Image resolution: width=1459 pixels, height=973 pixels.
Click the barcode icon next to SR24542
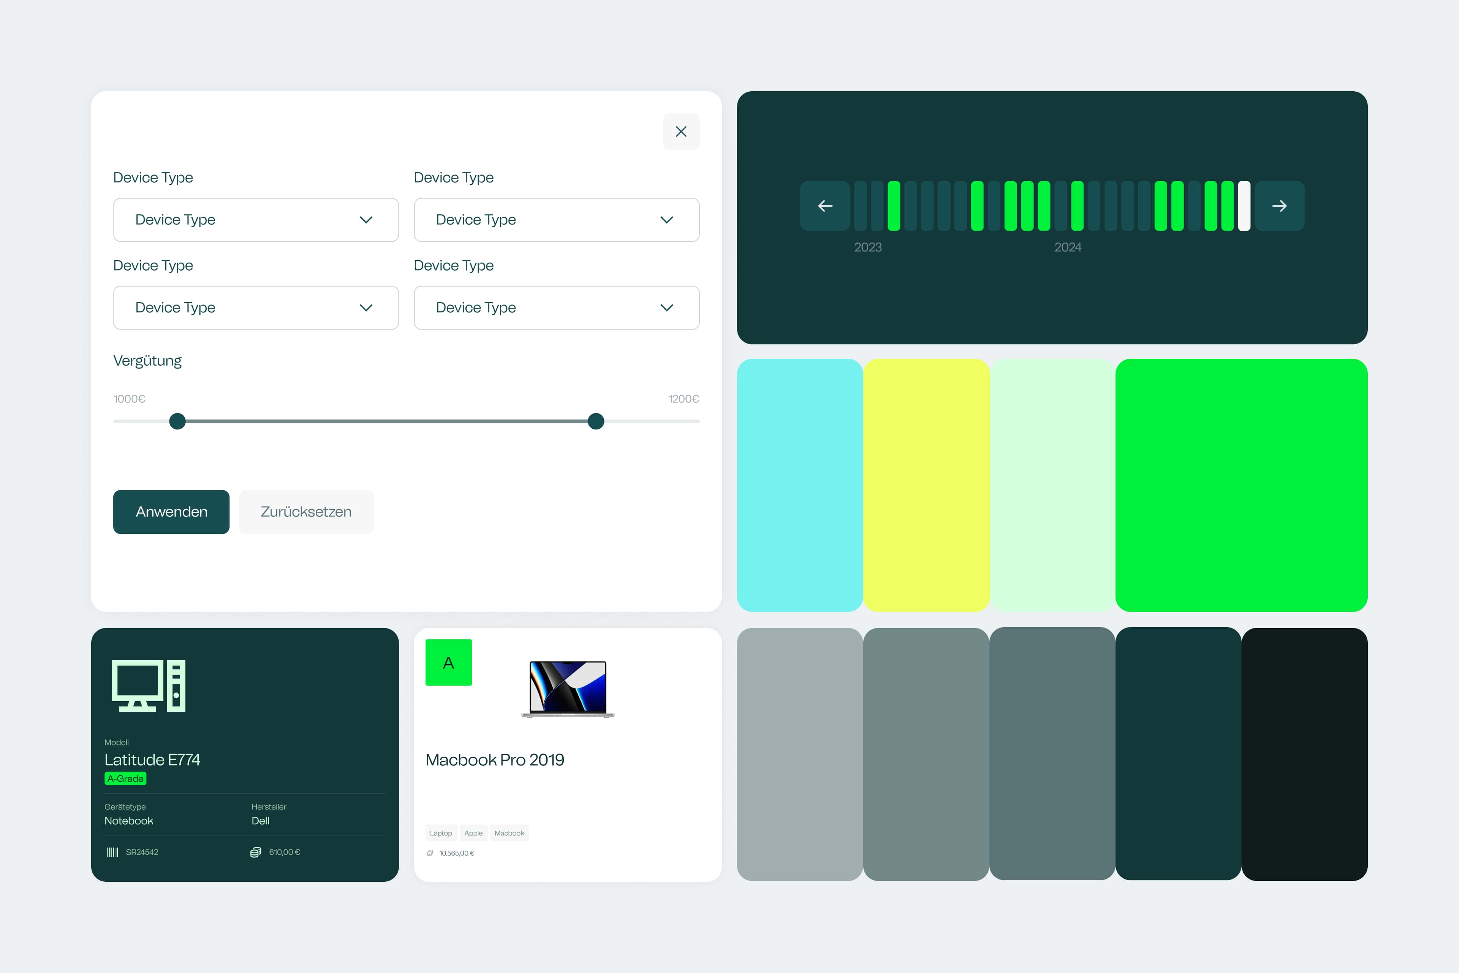tap(112, 852)
